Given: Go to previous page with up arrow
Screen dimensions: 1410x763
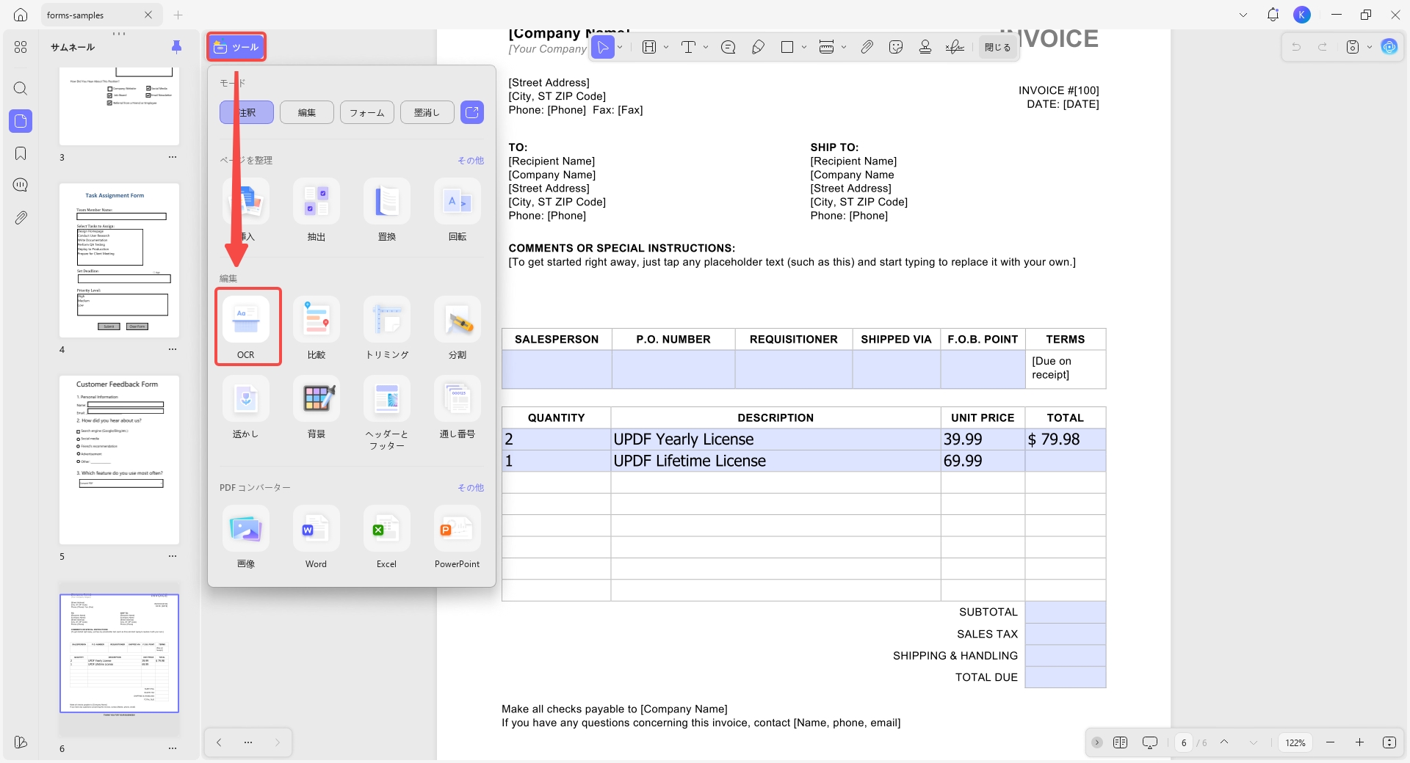Looking at the screenshot, I should (1224, 742).
